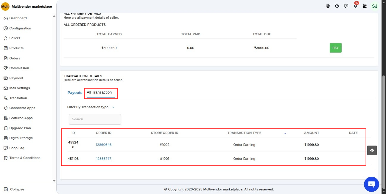Viewport: 386px width, 194px height.
Task: Click the user profile icon in header
Action: point(328,6)
